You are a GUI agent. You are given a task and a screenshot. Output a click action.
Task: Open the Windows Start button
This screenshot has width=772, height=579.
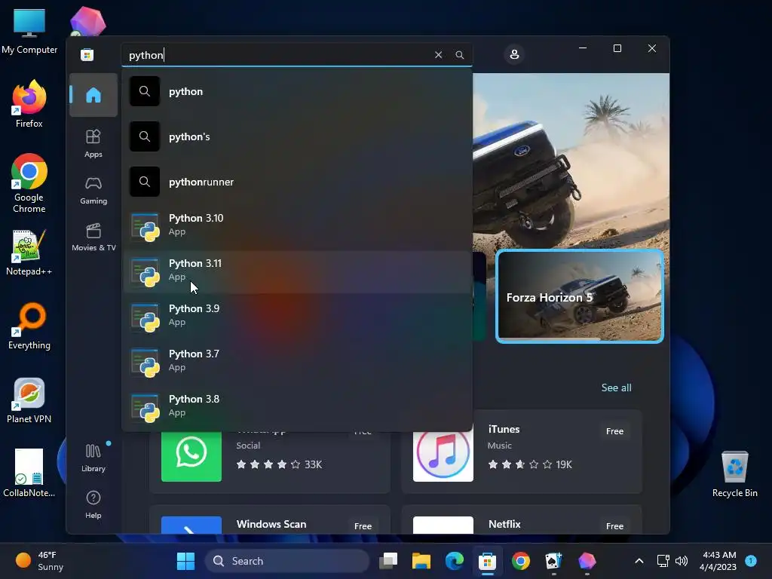click(x=185, y=561)
